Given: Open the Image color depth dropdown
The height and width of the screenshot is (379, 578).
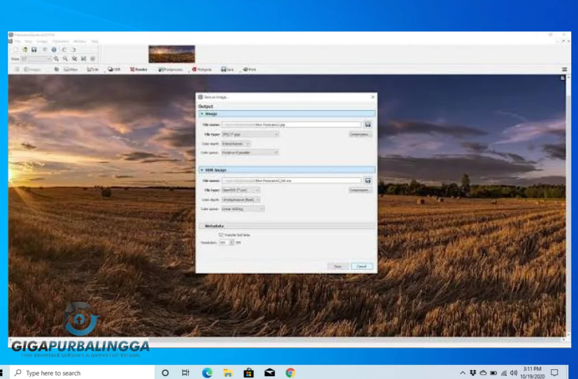Looking at the screenshot, I should (236, 143).
